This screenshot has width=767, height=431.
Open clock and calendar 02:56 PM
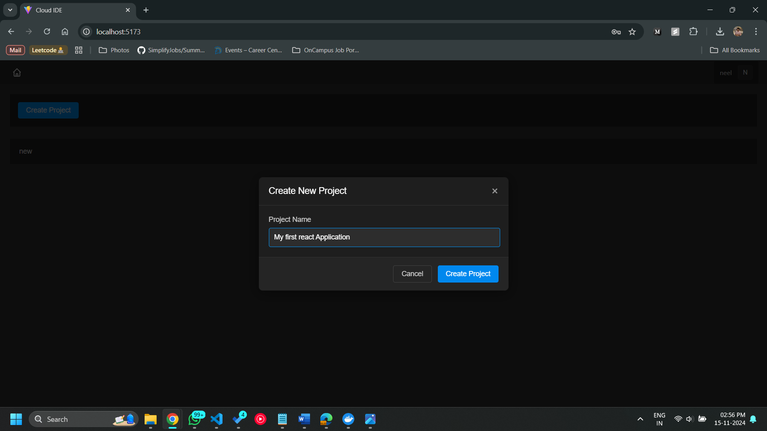(730, 419)
